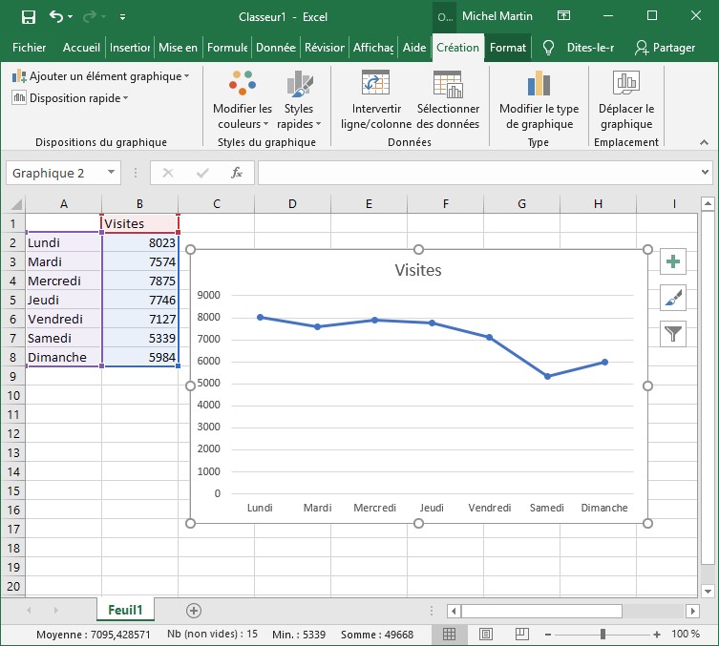Click Modifier le type de graphique

(539, 101)
